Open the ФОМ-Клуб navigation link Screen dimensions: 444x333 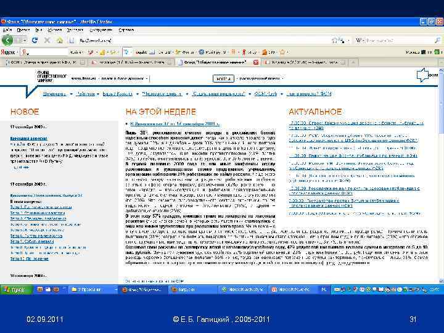tap(265, 94)
